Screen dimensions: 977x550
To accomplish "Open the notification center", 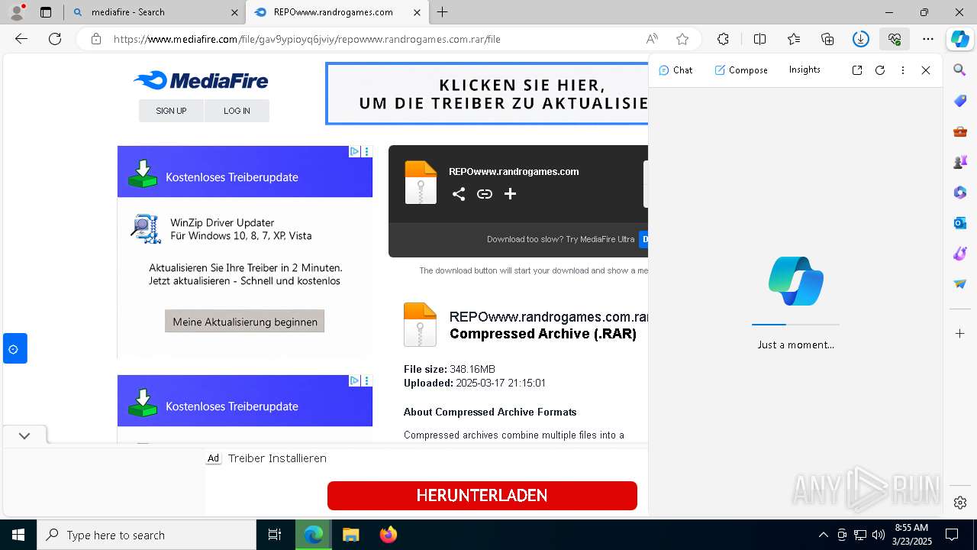I will tap(952, 535).
